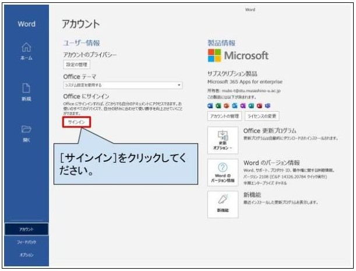Screen dimensions: 356x271
Task: Open the 開く (Open) folder icon
Action: 26,134
